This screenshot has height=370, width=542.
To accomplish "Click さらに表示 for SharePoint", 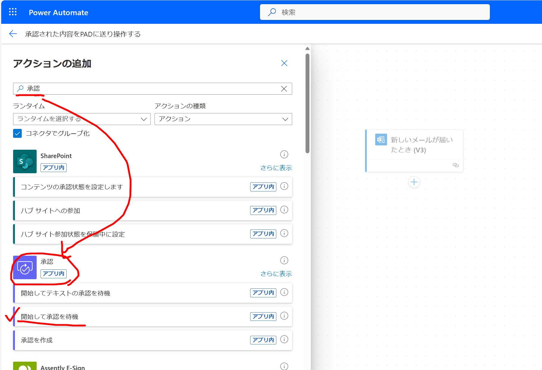I will coord(276,168).
